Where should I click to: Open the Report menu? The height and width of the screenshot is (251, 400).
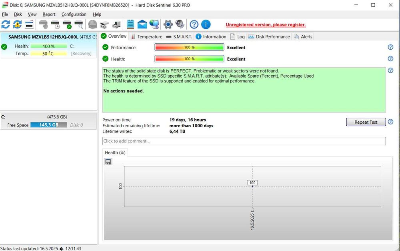tap(49, 14)
